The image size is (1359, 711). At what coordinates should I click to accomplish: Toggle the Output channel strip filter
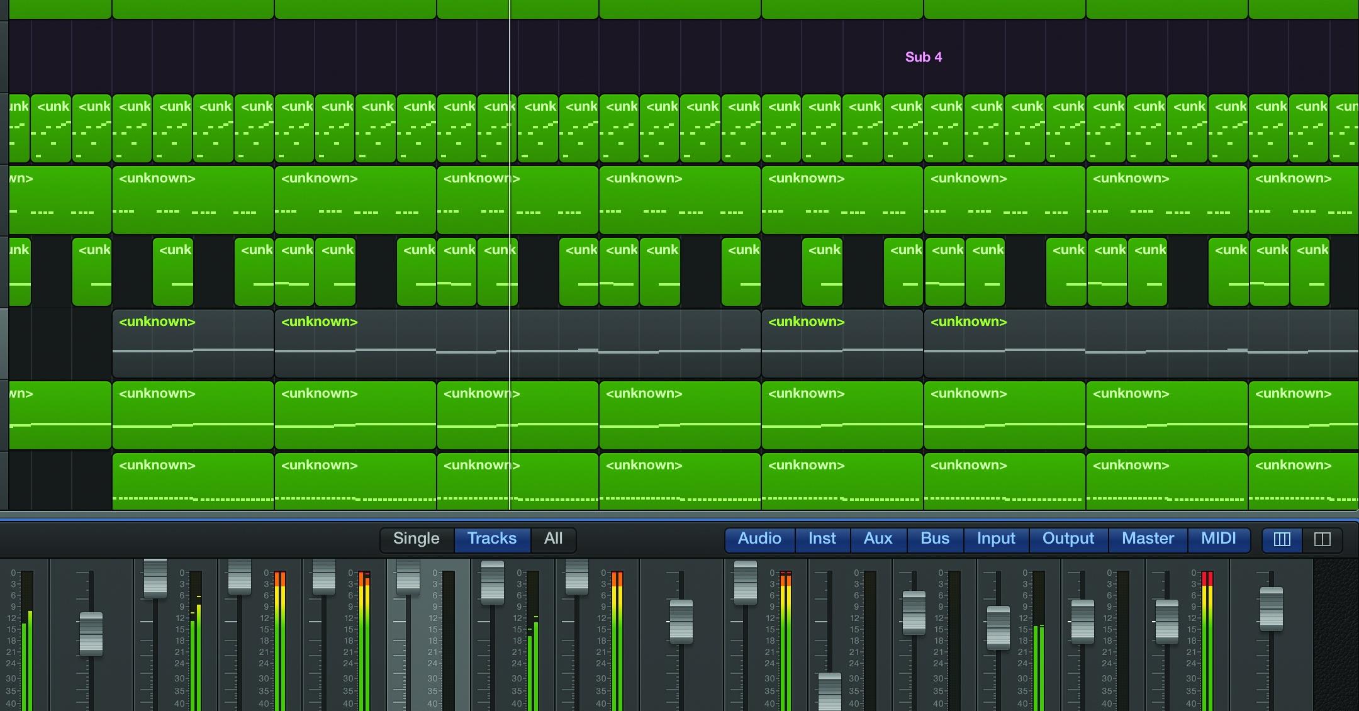[1068, 539]
